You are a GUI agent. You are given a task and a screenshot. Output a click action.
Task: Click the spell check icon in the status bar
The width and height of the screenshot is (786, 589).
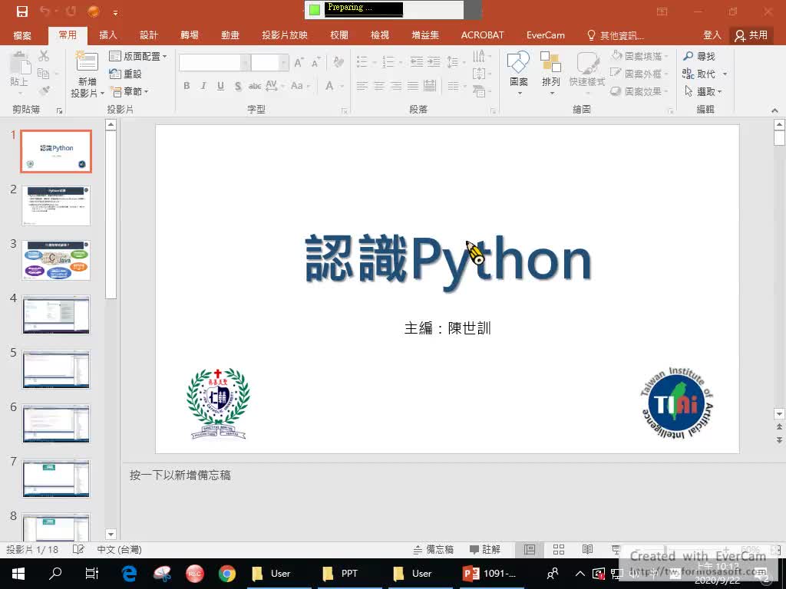[x=78, y=549]
